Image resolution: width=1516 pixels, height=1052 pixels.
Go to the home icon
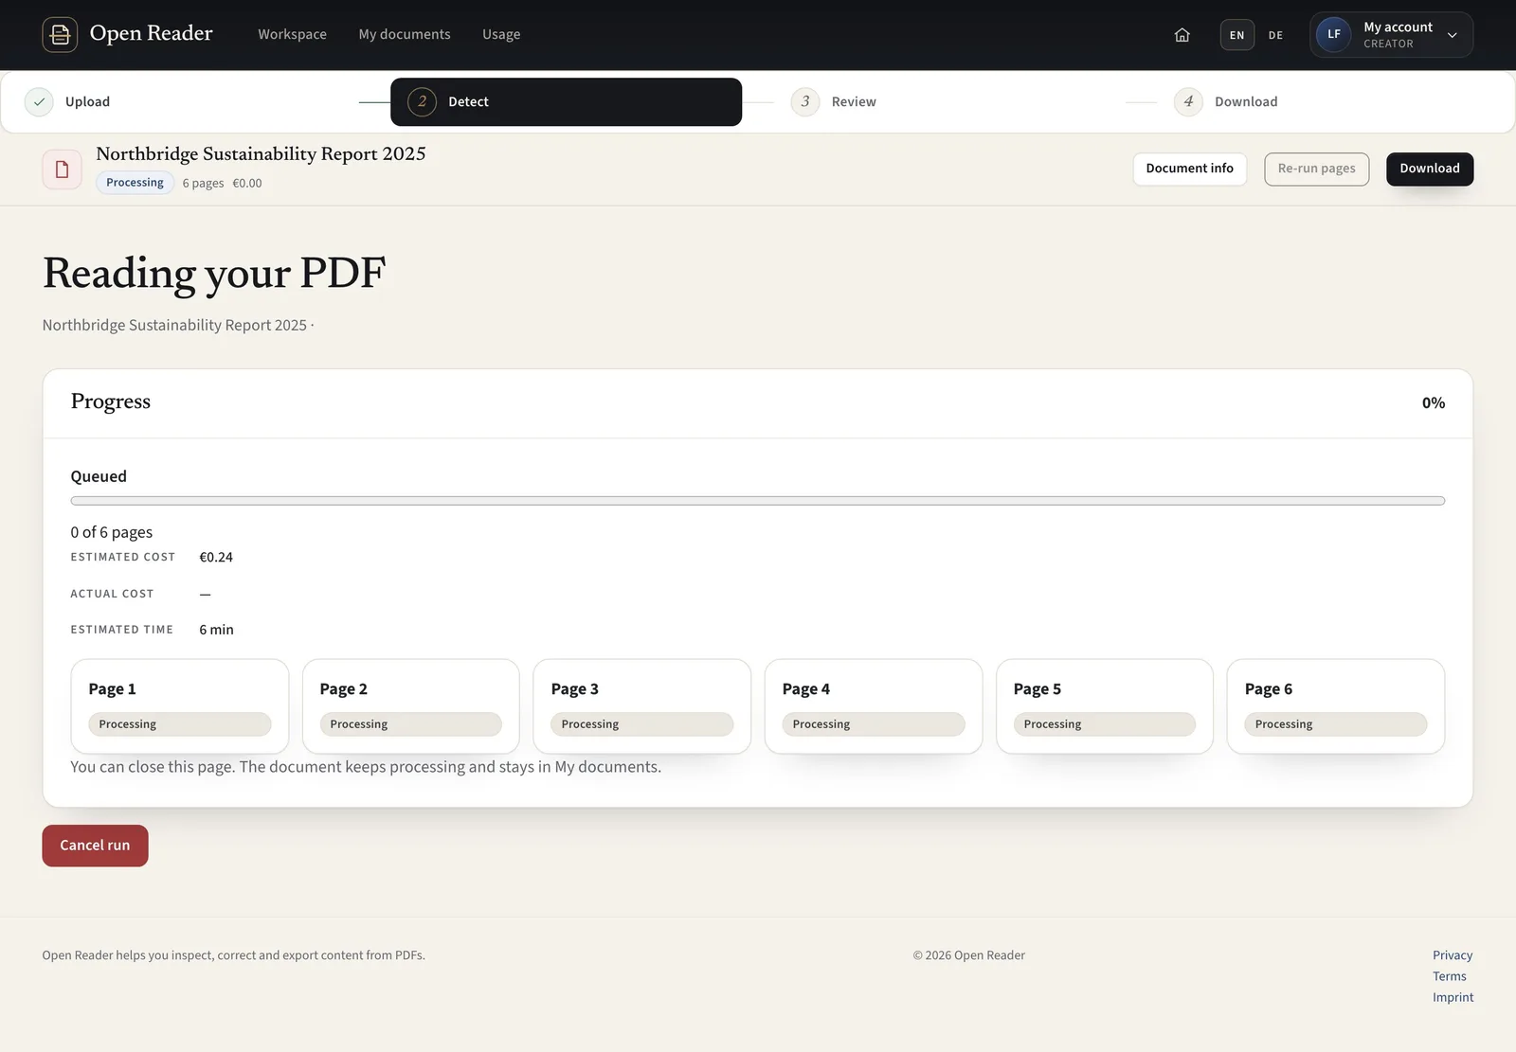pos(1182,35)
